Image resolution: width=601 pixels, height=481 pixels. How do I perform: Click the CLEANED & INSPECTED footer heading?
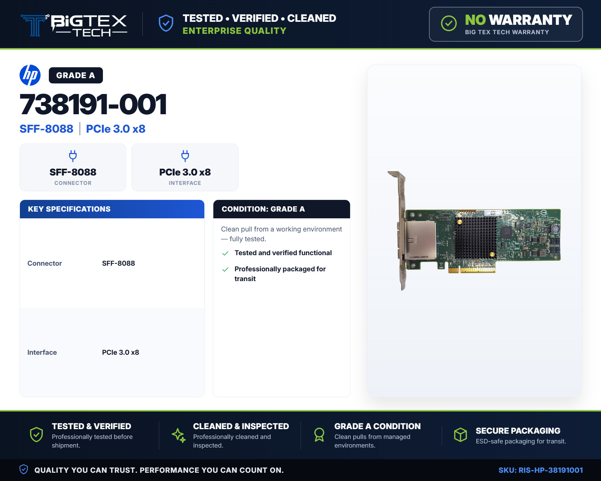click(241, 426)
